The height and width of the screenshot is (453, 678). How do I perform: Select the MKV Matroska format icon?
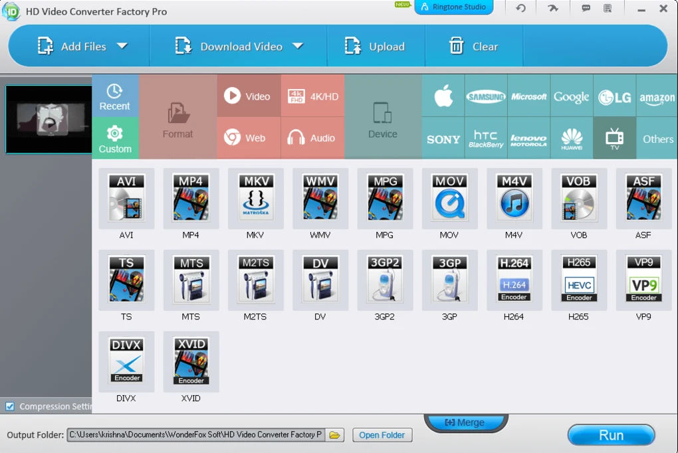click(255, 198)
